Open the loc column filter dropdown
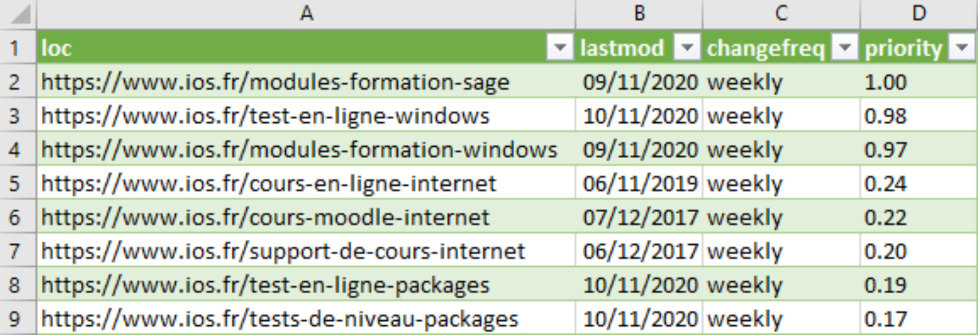This screenshot has width=978, height=335. pyautogui.click(x=560, y=48)
